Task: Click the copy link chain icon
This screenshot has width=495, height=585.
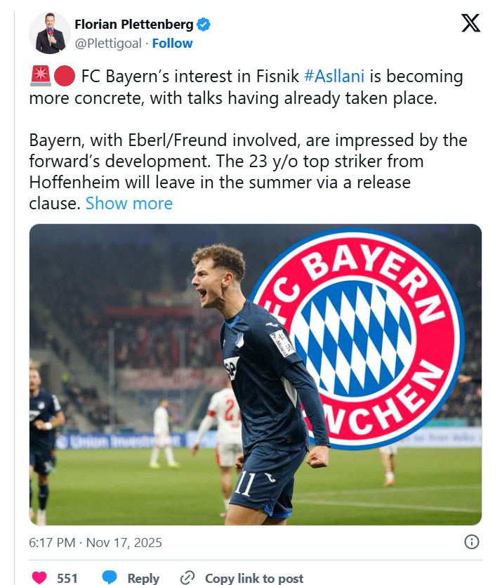Action: point(187,578)
